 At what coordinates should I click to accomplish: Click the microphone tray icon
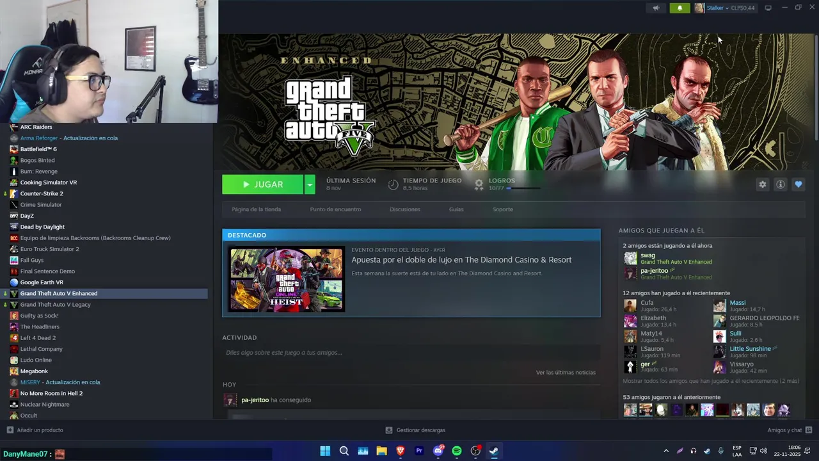[x=721, y=451]
